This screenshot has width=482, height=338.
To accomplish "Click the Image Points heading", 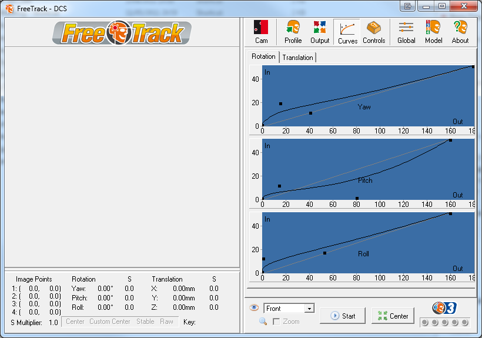I will [34, 279].
